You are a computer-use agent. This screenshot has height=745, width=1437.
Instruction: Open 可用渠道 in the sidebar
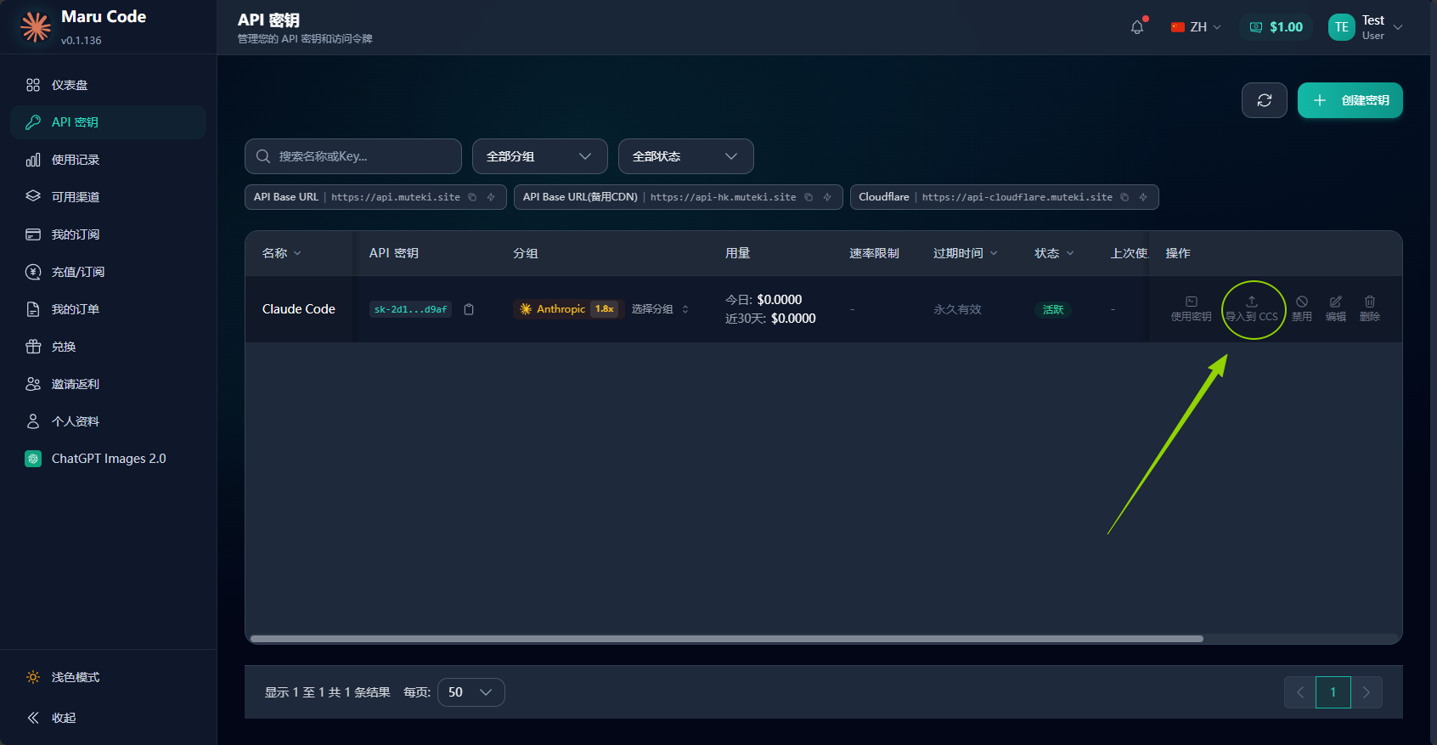pos(108,197)
